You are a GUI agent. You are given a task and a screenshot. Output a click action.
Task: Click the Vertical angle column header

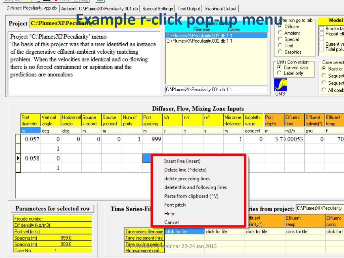click(51, 121)
